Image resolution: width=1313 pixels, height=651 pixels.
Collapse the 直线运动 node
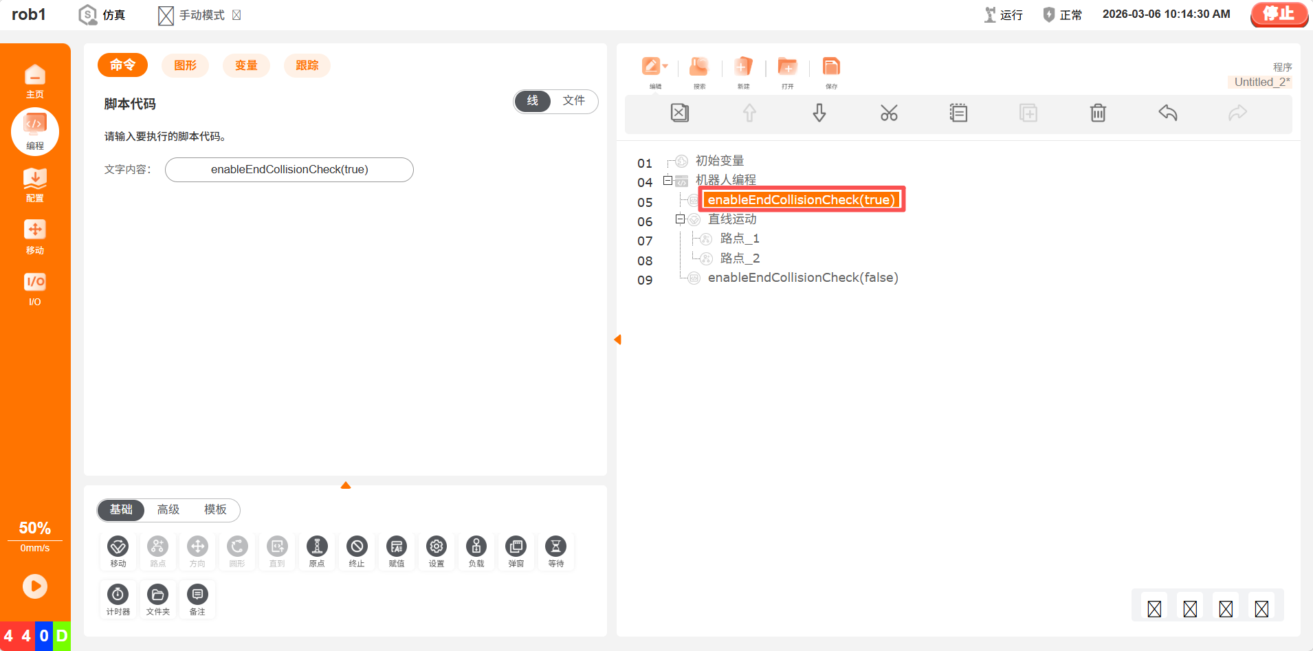[680, 219]
